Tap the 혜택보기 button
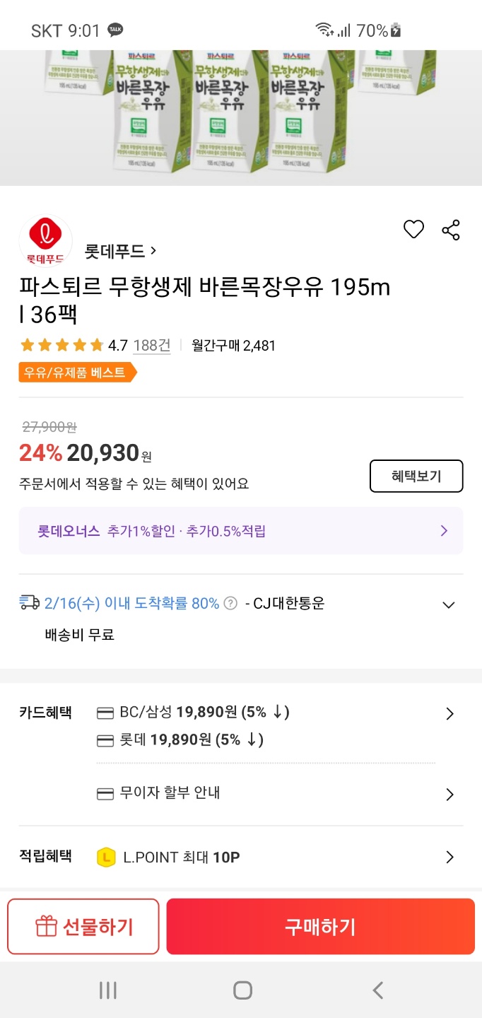 416,476
